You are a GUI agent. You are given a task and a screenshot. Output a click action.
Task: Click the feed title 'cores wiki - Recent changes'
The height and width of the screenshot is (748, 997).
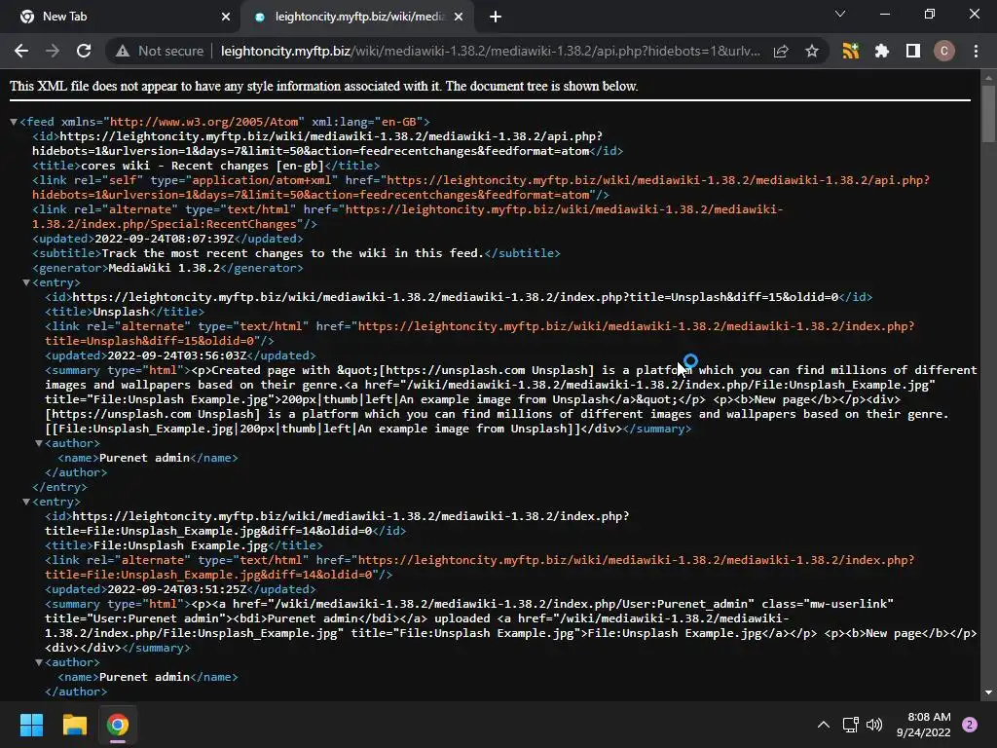point(203,166)
